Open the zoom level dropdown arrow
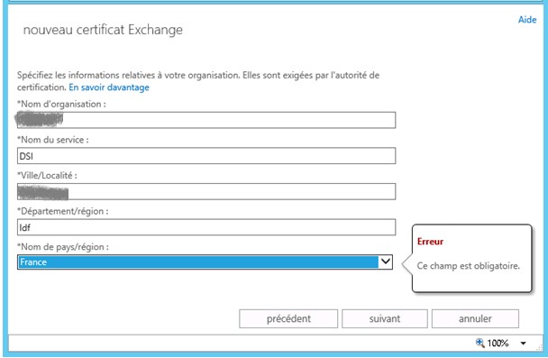Viewport: 548px width, 358px height. (523, 344)
